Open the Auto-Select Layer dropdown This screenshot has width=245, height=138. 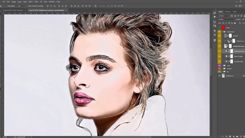click(20, 6)
